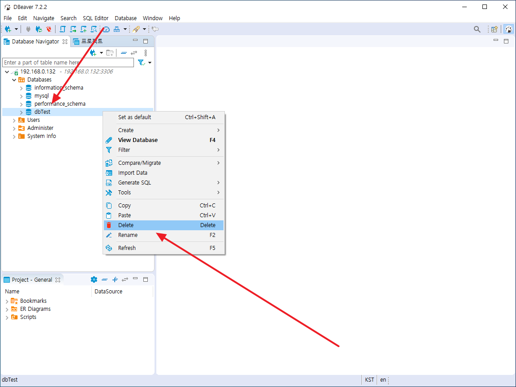Click the New Database Connection plug icon in main toolbar
The width and height of the screenshot is (516, 387).
(x=8, y=29)
